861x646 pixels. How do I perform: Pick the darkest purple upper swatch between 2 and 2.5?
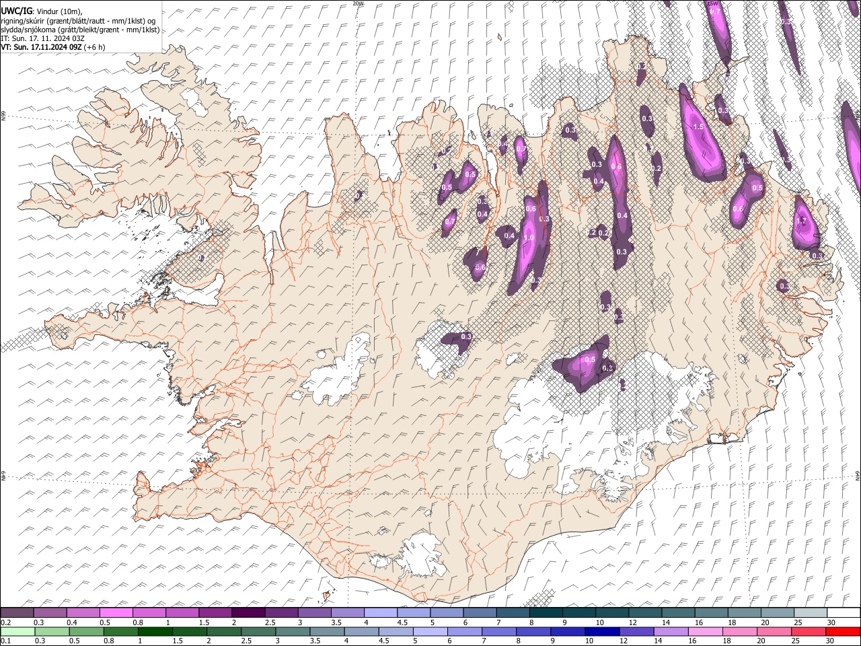point(248,613)
